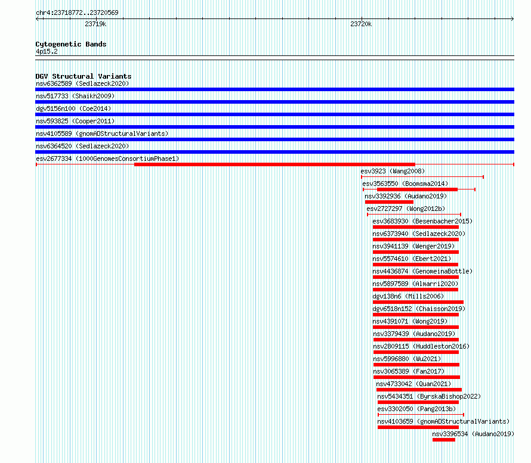Click the left arrow on the ruler
531x463 pixels.
(38, 19)
